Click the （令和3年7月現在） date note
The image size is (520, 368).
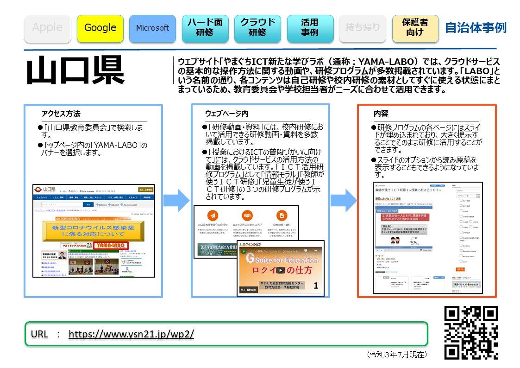click(x=397, y=355)
